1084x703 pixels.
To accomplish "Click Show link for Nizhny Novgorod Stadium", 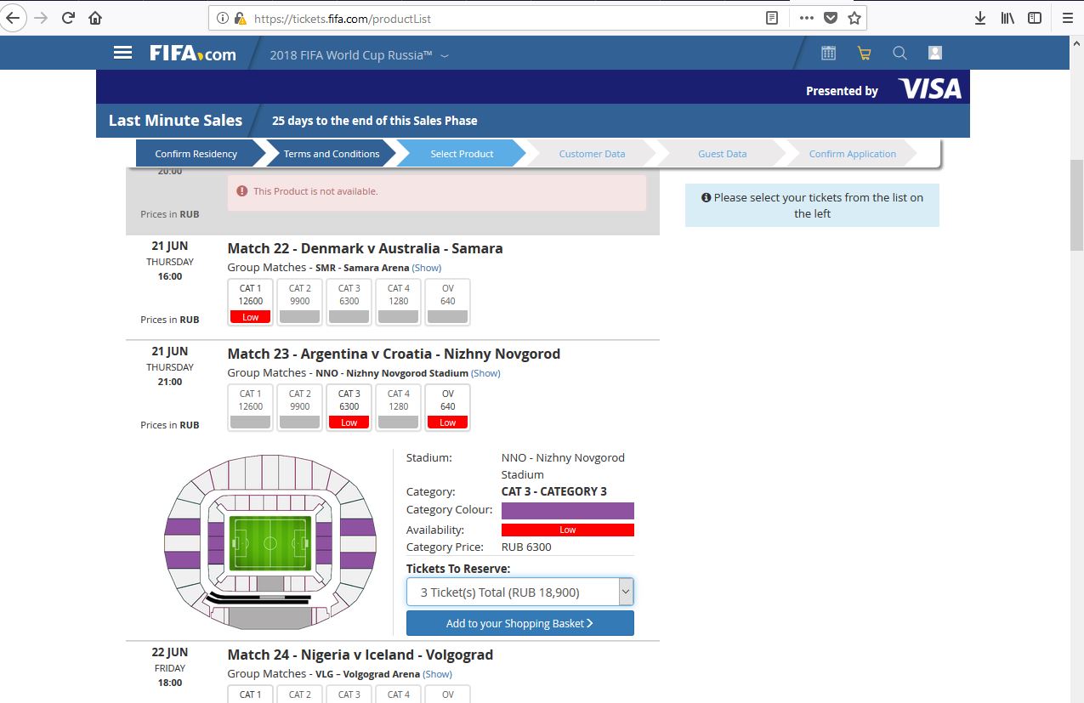I will [485, 373].
